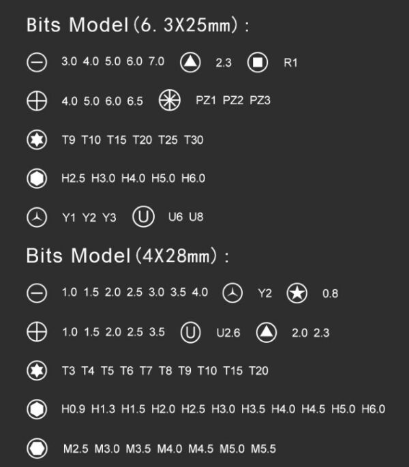Click the U-shaped icon beside U6
Viewport: 409px width, 467px height.
[x=142, y=217]
